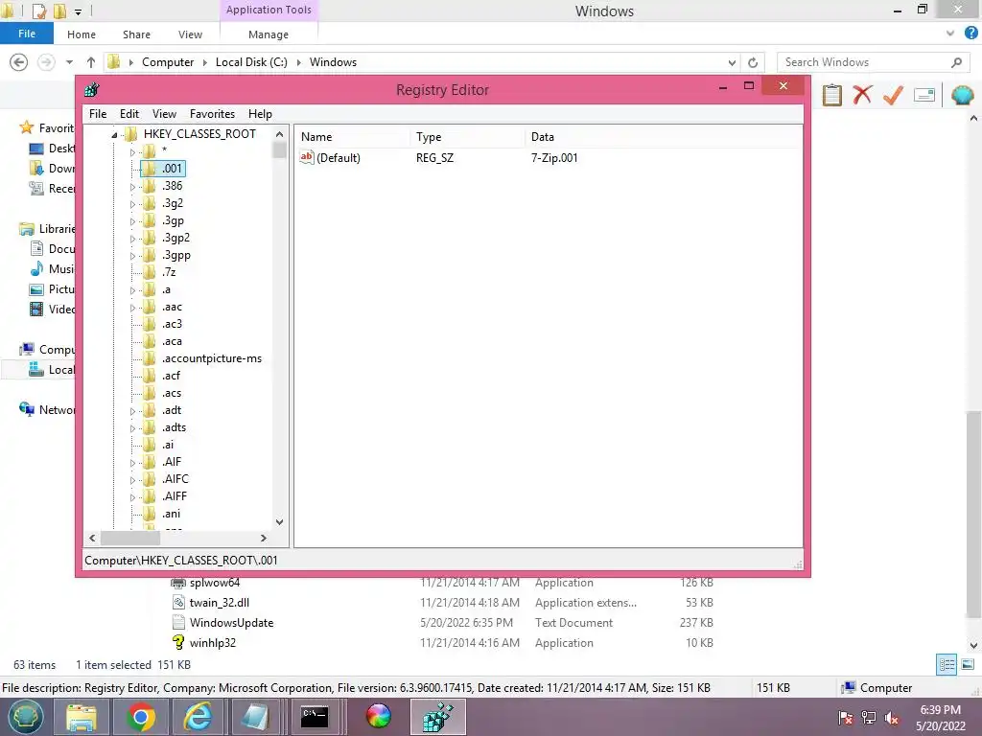
Task: Switch to large icons view in status bar
Action: tap(968, 664)
